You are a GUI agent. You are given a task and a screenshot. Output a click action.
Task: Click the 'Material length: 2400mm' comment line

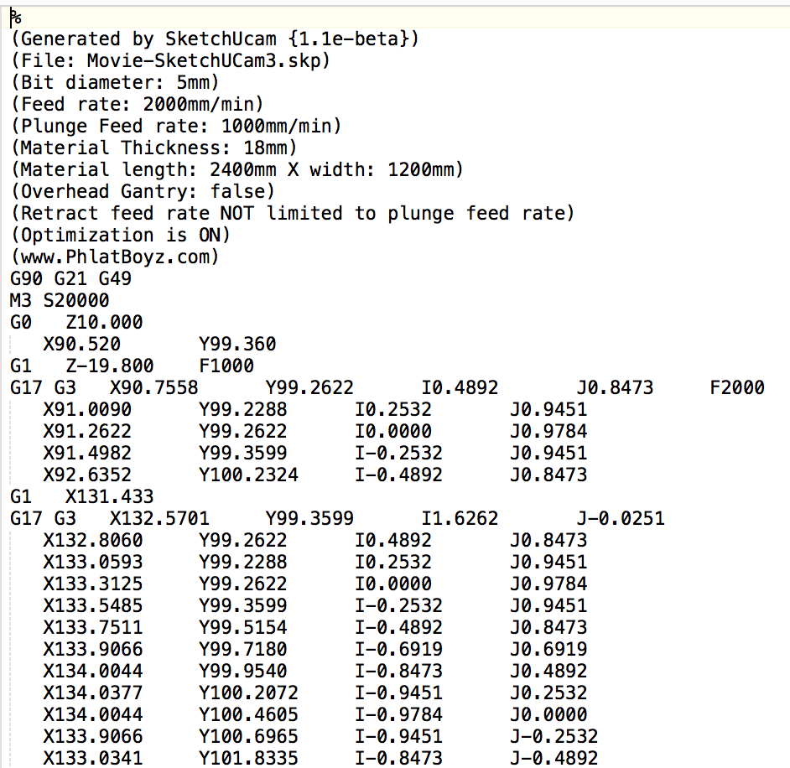pos(236,170)
